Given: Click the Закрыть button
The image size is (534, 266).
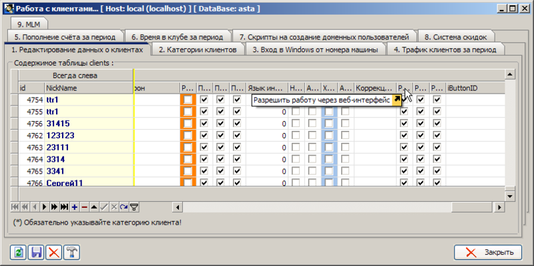Looking at the screenshot, I should (x=488, y=253).
